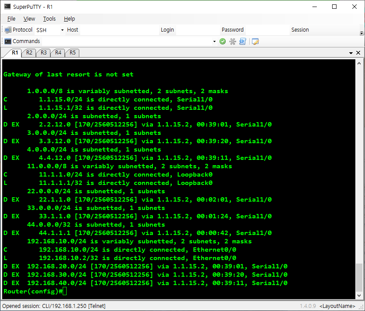This screenshot has width=365, height=311.
Task: Open the tab list dropdown arrow
Action: pos(351,53)
